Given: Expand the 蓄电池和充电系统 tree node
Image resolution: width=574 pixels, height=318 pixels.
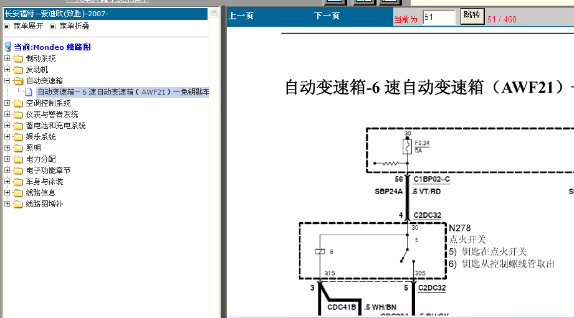Looking at the screenshot, I should pyautogui.click(x=7, y=125).
